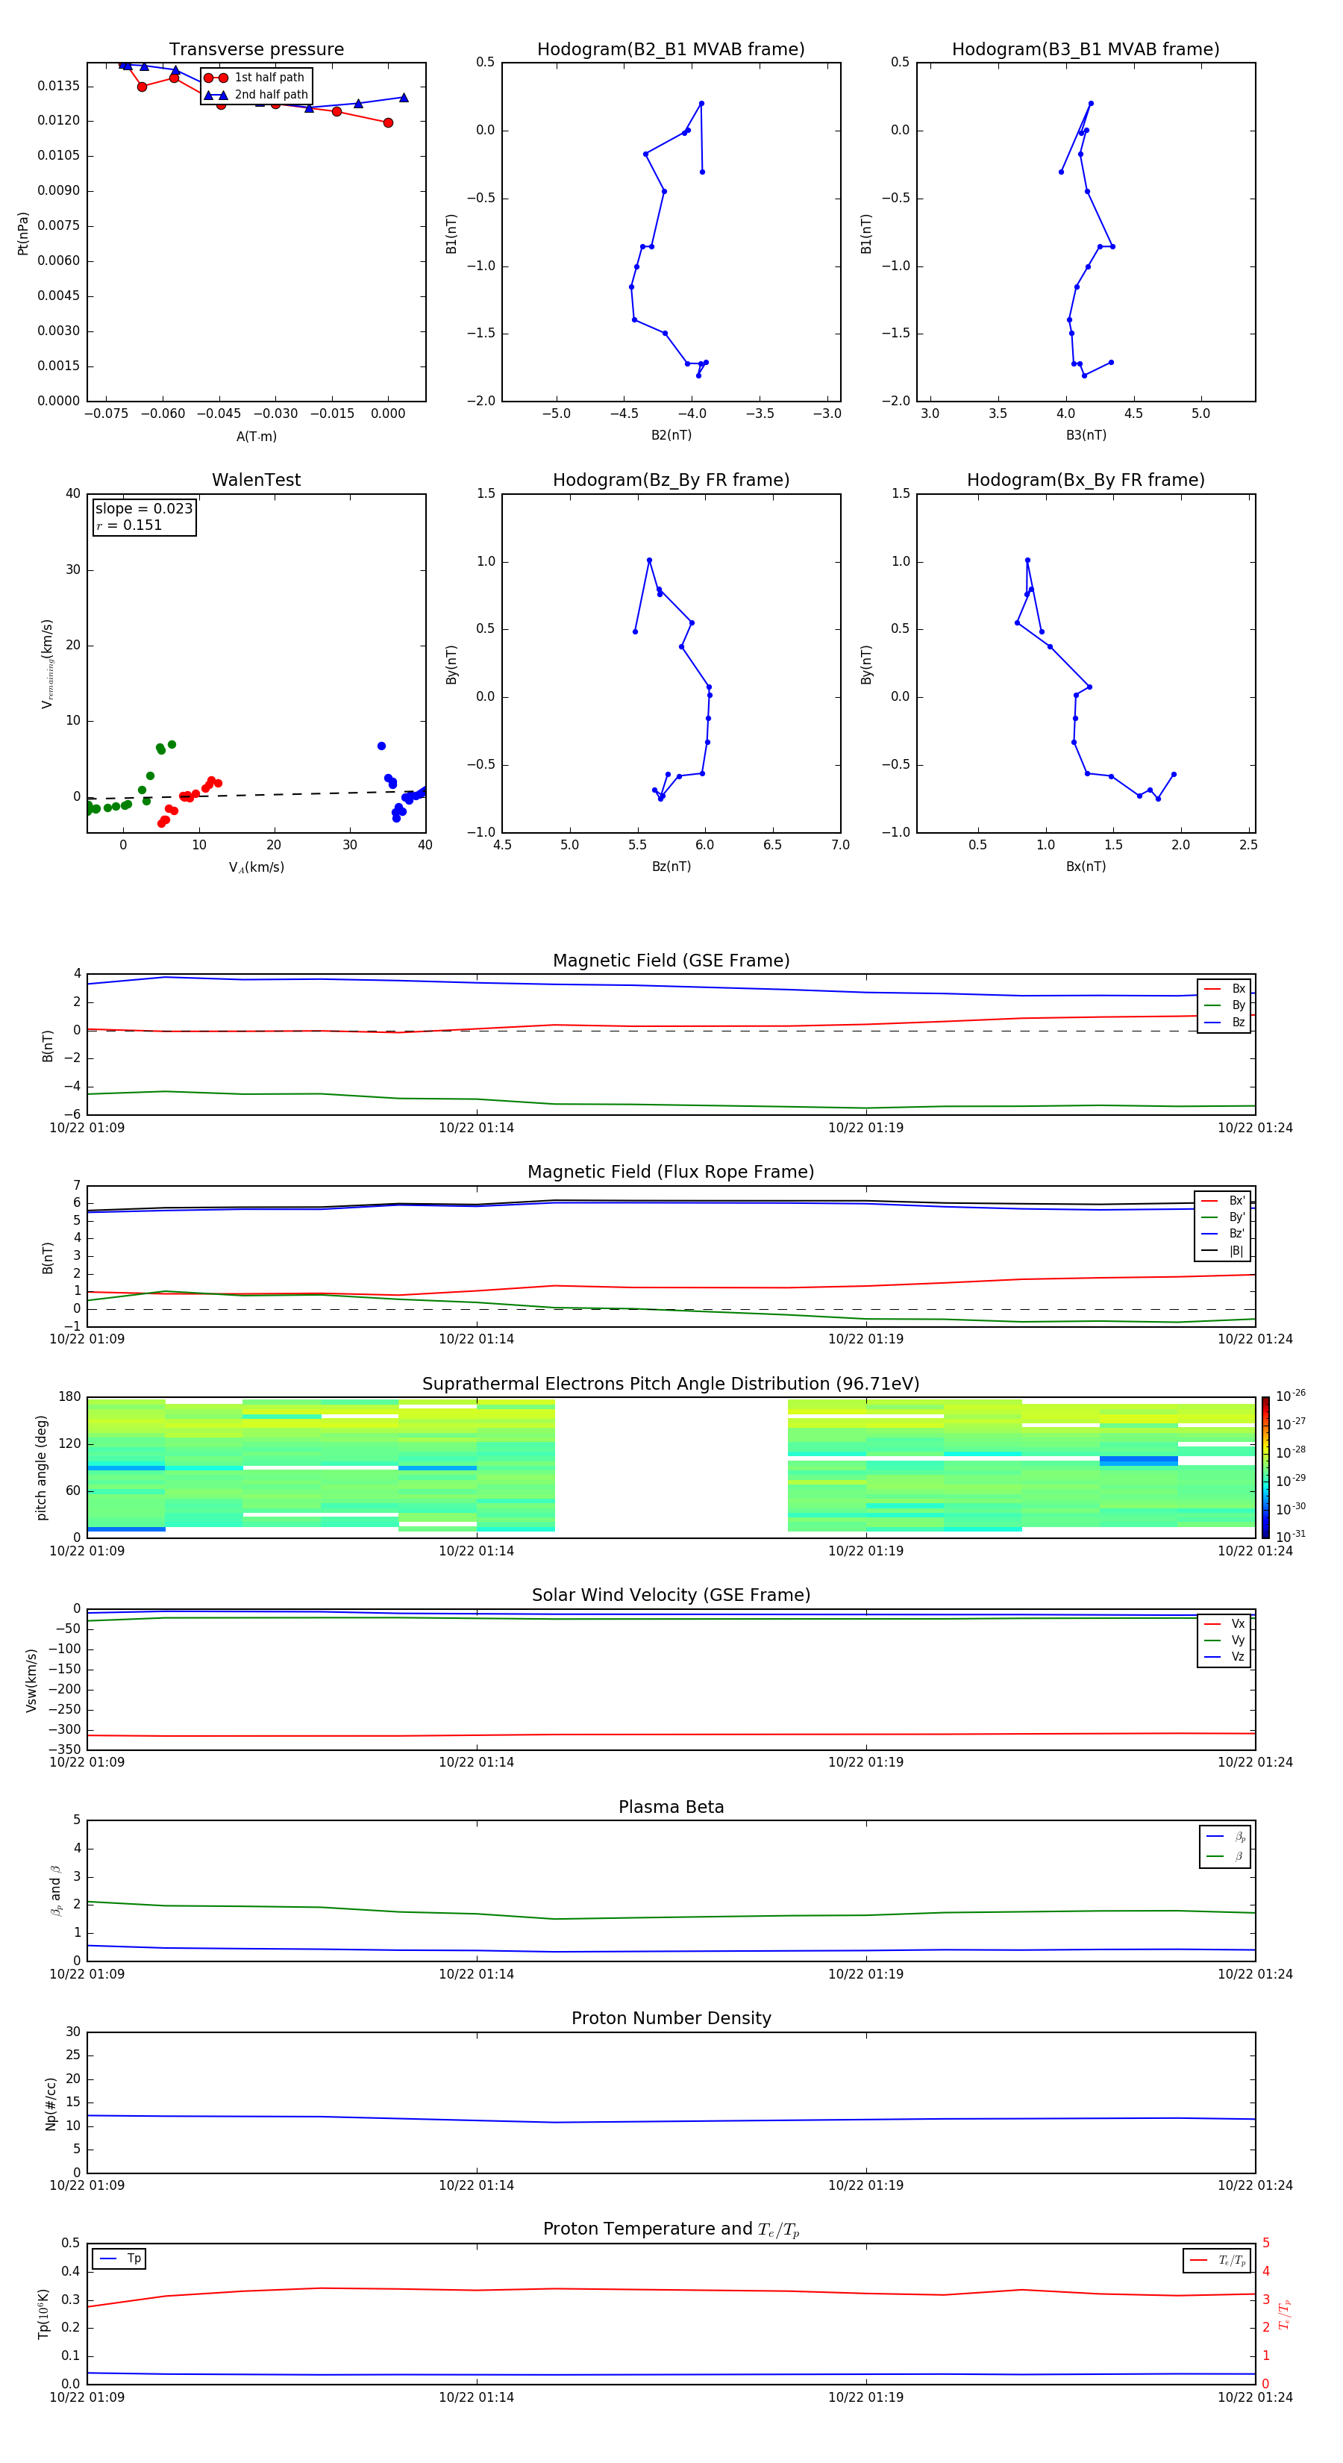The width and height of the screenshot is (1343, 2463).
Task: Click the Bz legend entry in GSE panel
Action: tap(1224, 1022)
